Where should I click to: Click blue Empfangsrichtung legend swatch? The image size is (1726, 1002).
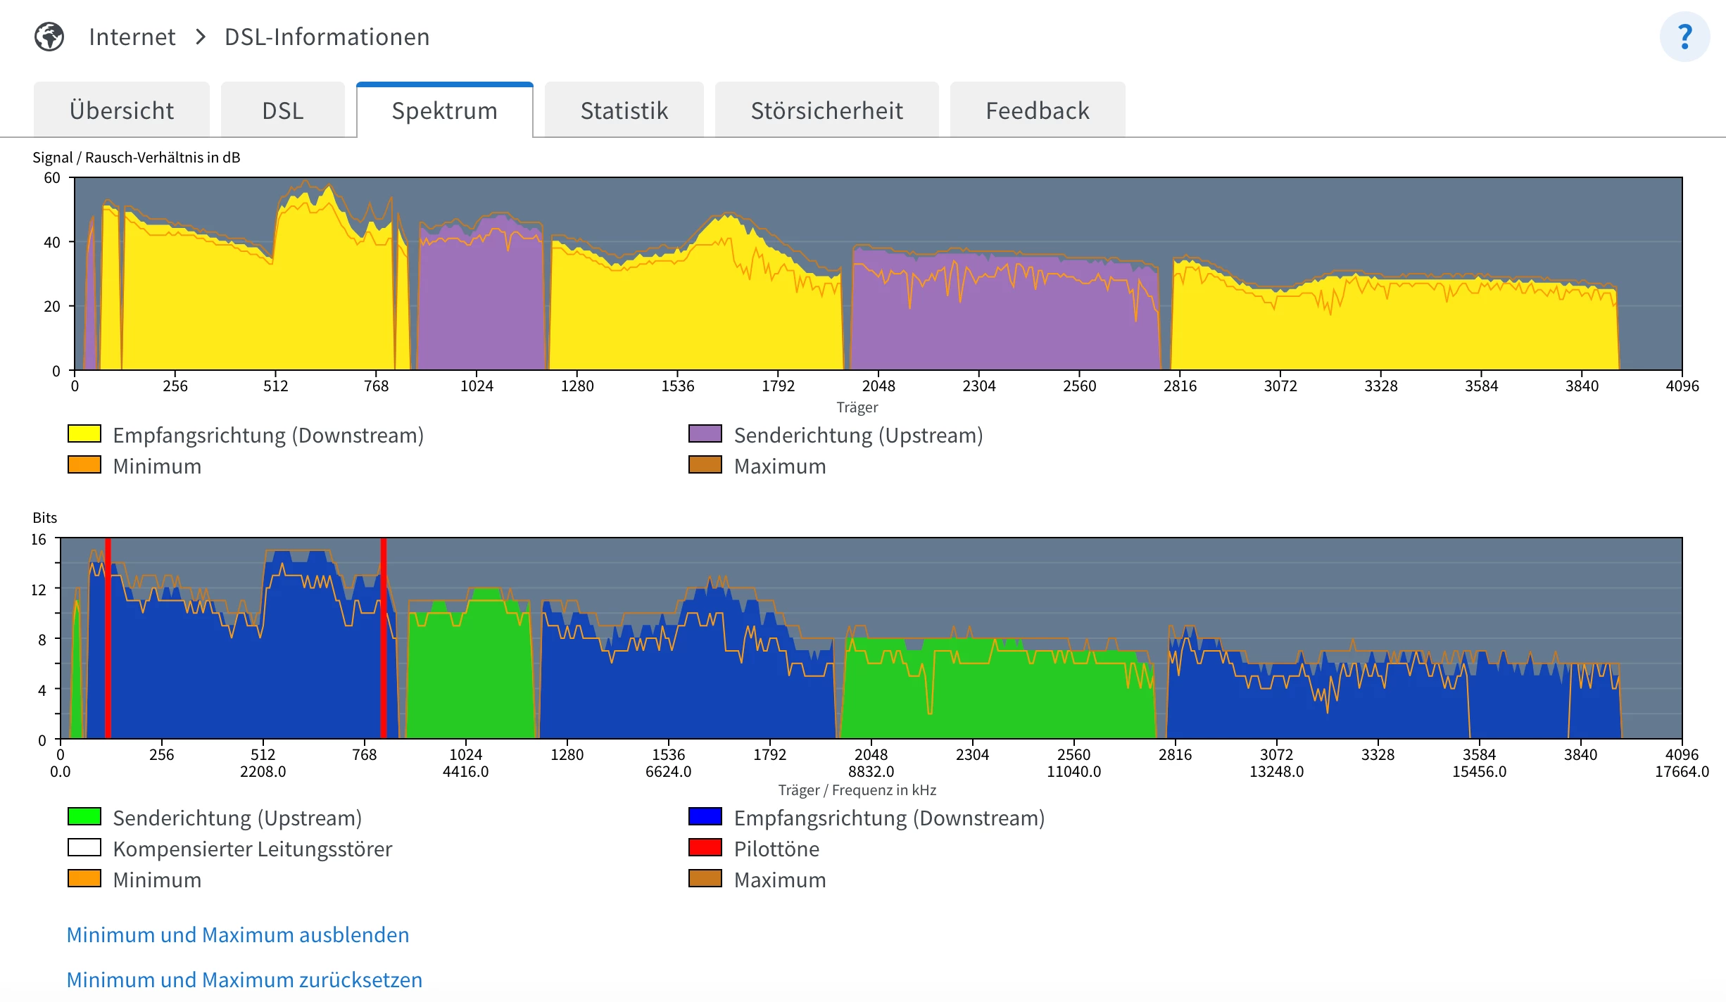tap(705, 817)
